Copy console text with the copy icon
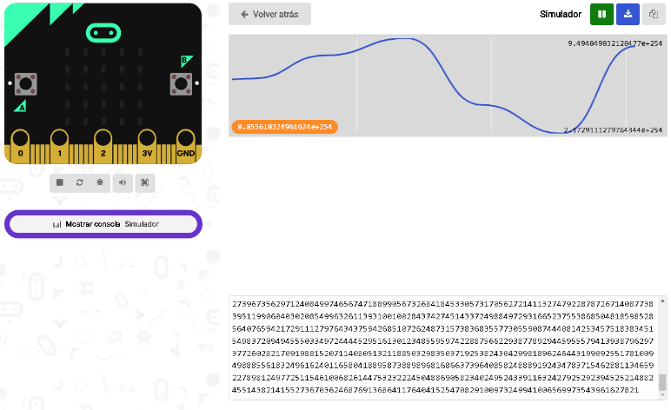671x410 pixels. (x=654, y=14)
